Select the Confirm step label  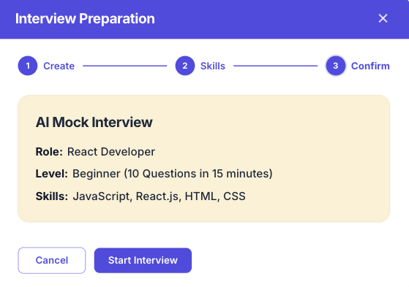[370, 66]
